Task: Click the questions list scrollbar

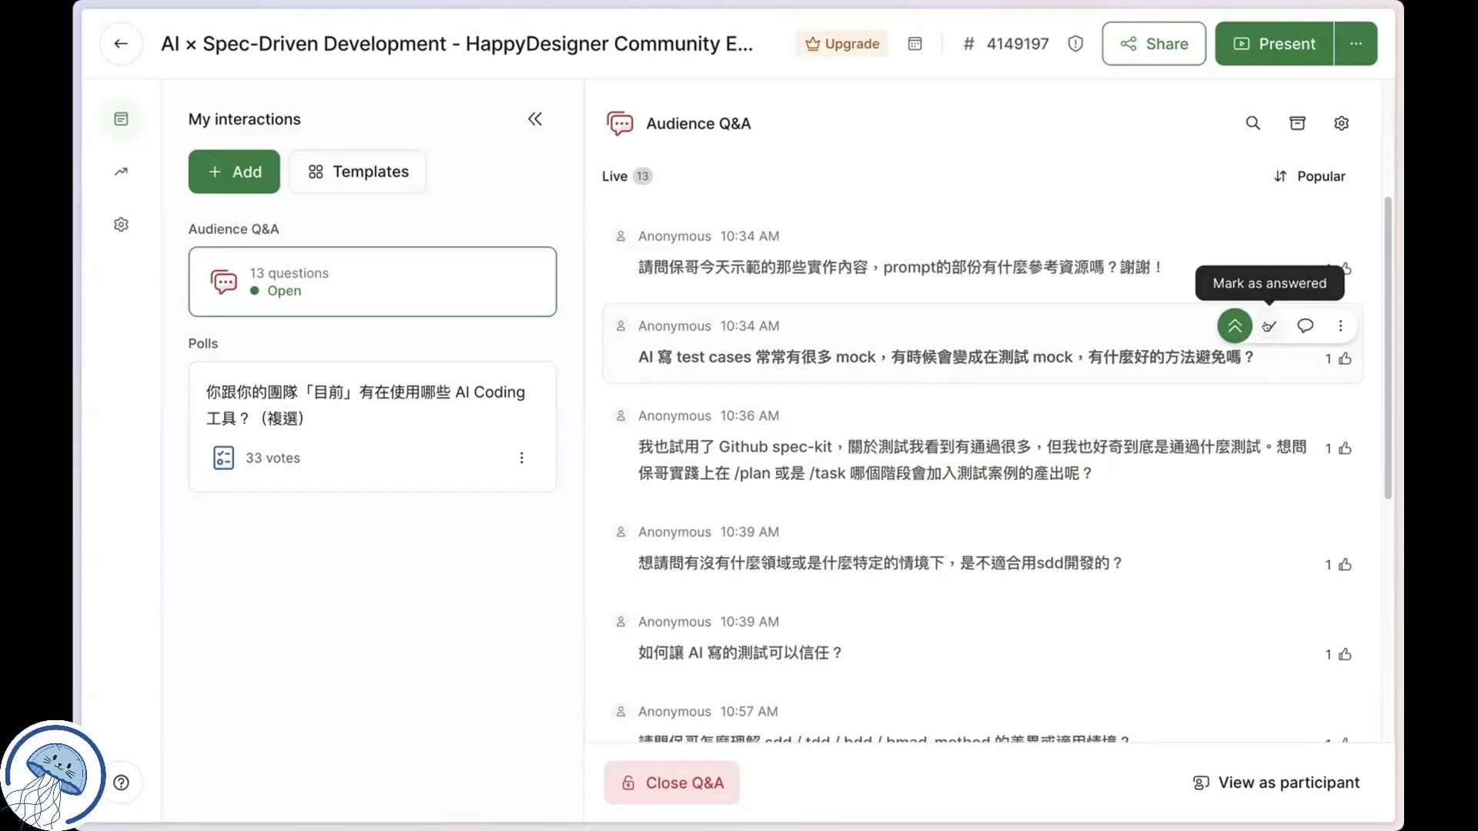Action: [x=1388, y=346]
